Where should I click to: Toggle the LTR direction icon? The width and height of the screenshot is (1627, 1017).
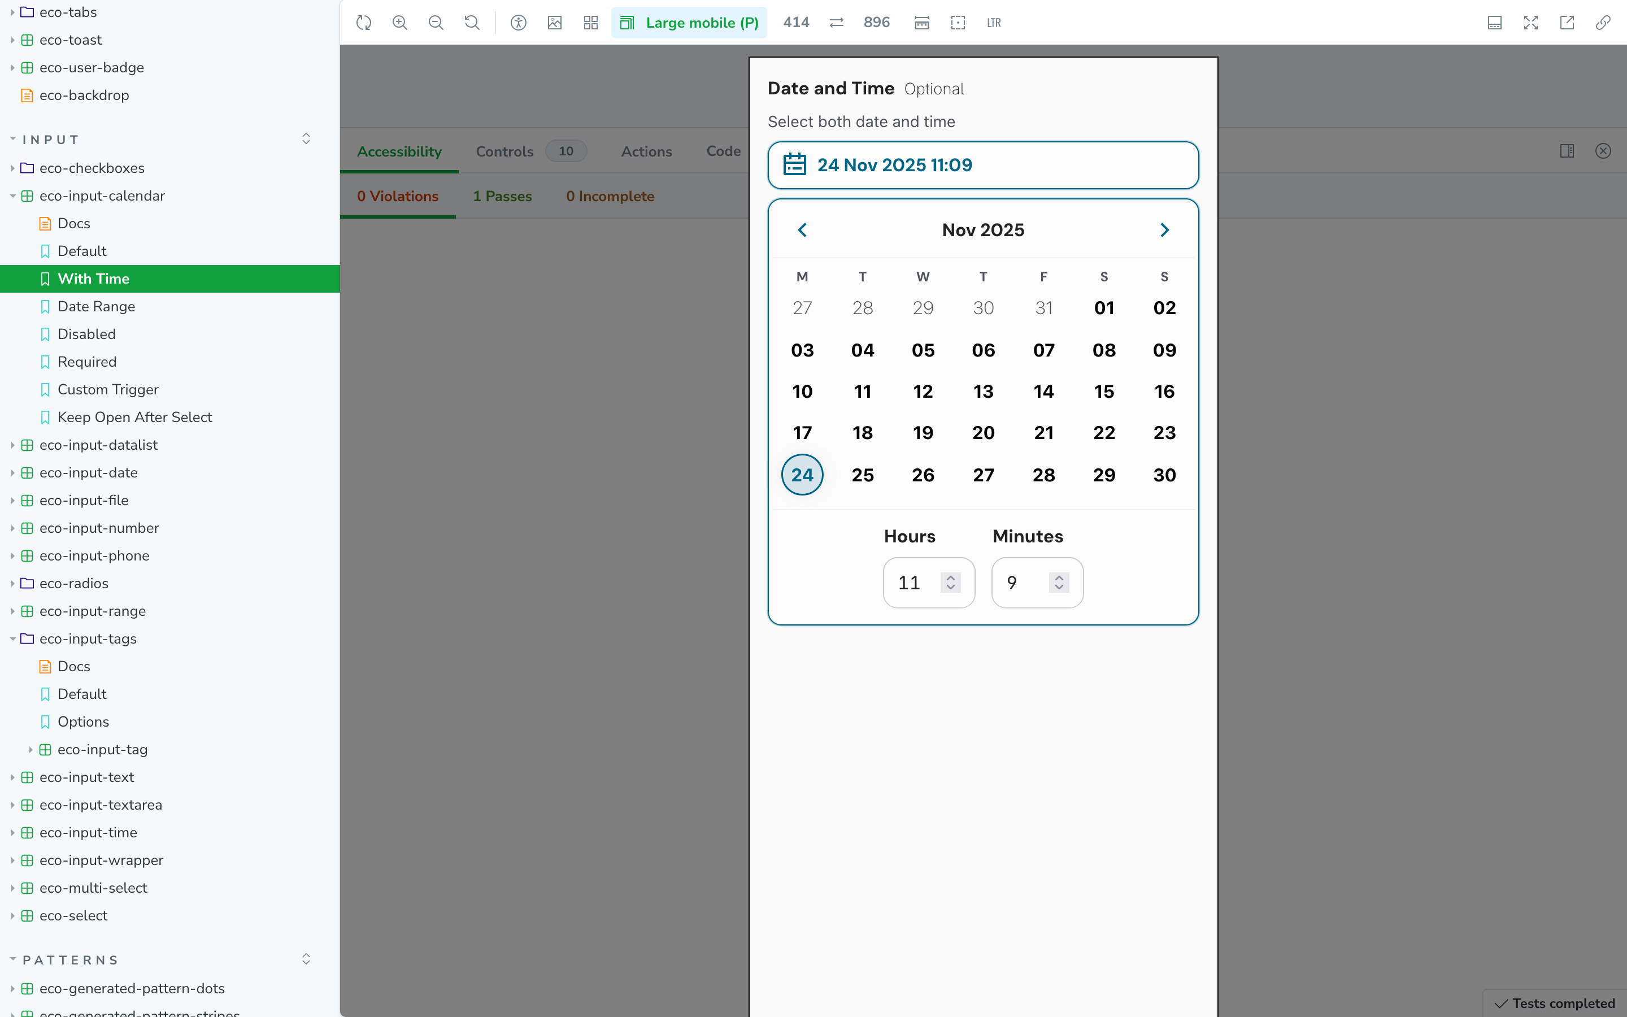[994, 23]
